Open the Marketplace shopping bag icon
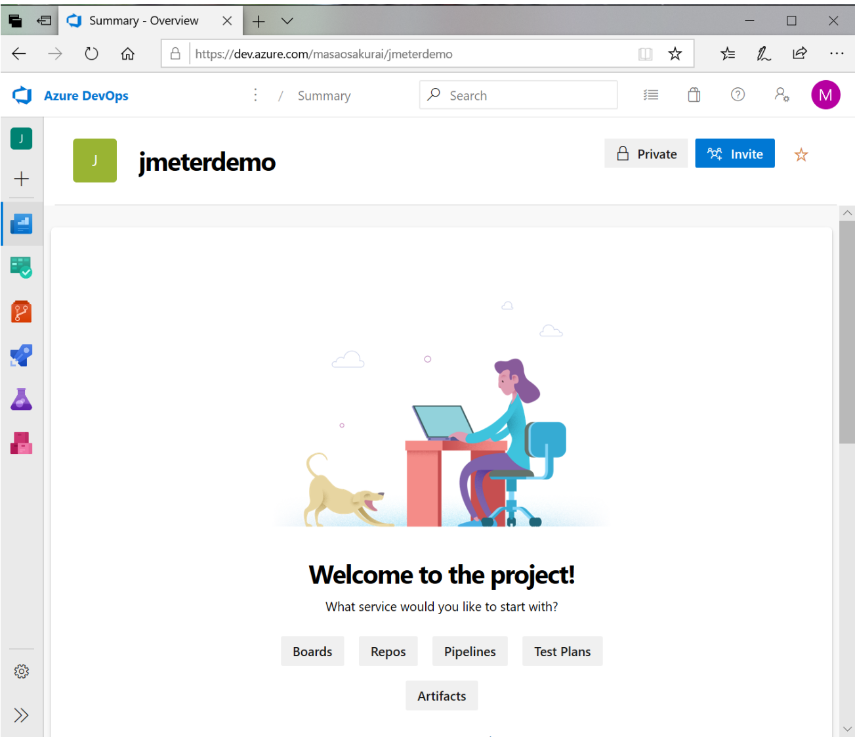 point(694,95)
